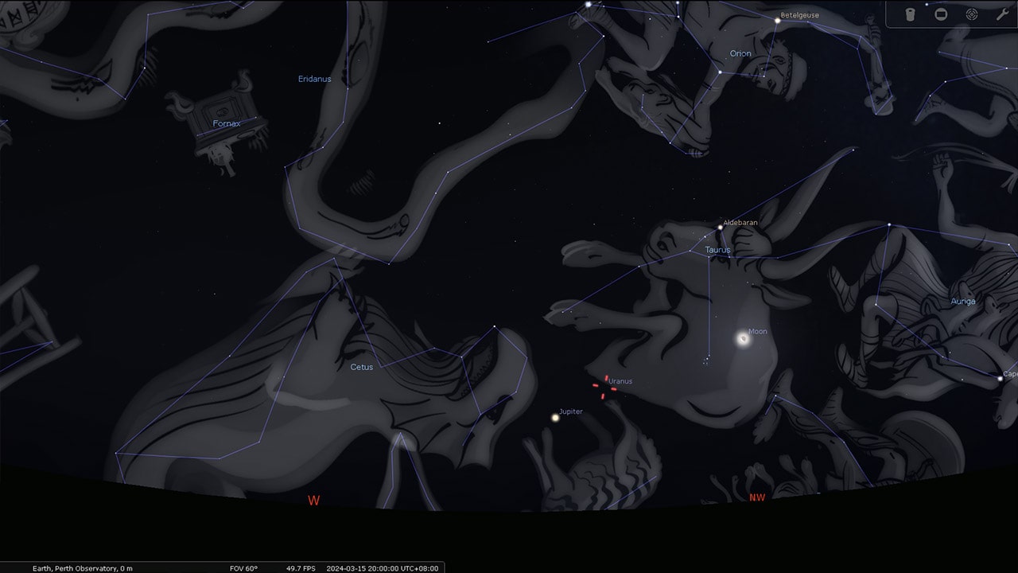The image size is (1018, 573).
Task: Click the 'Moon' label
Action: tap(758, 331)
